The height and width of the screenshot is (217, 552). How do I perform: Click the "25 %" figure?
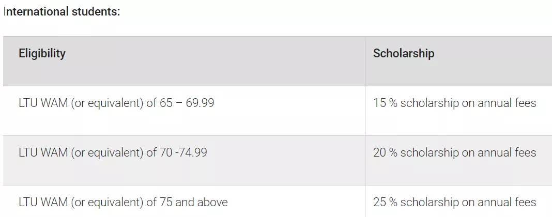(x=385, y=202)
